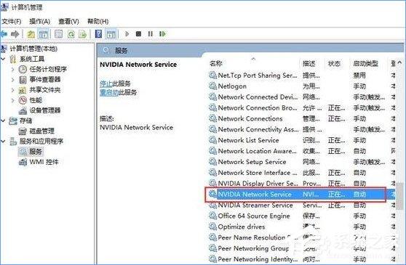
Task: Collapse the 系统工具 tree node
Action: pos(3,59)
